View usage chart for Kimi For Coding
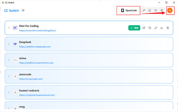The width and height of the screenshot is (178, 112). coord(162,28)
